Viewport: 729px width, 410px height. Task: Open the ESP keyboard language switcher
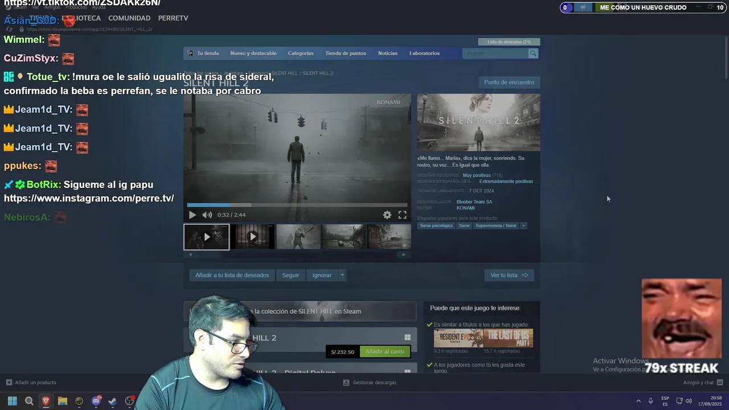click(665, 401)
